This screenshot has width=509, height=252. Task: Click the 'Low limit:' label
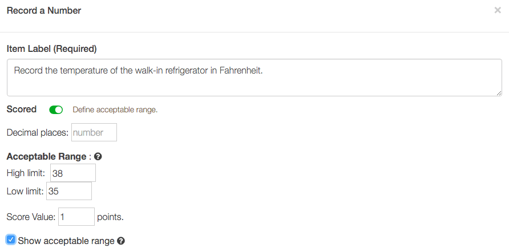tap(25, 192)
